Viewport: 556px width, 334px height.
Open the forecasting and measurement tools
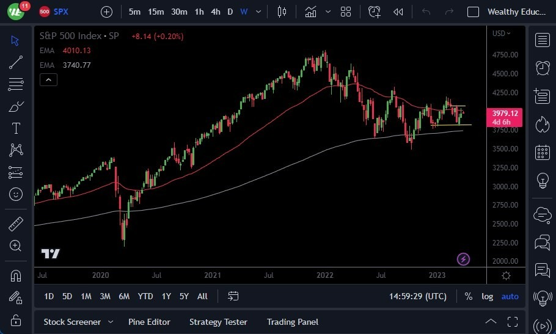[16, 172]
